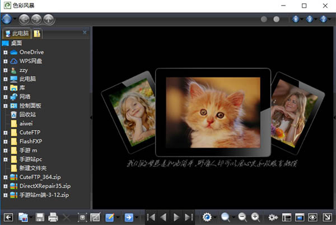Click the blue help question diamond icon
The width and height of the screenshot is (336, 225).
[x=323, y=19]
